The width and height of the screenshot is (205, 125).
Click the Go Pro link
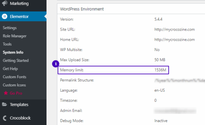(16, 93)
